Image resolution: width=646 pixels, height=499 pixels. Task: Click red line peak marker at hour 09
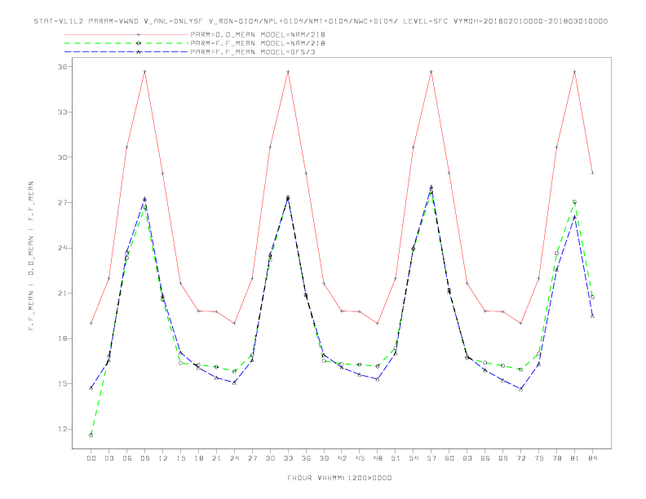tap(144, 72)
